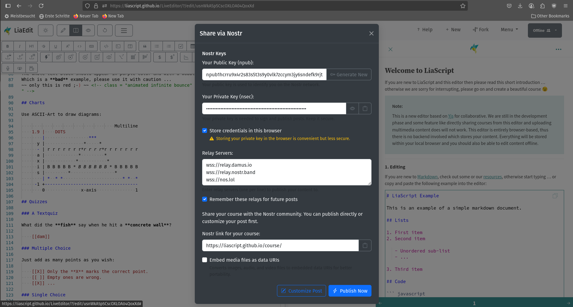
Task: Open Customize Post
Action: pos(302,291)
